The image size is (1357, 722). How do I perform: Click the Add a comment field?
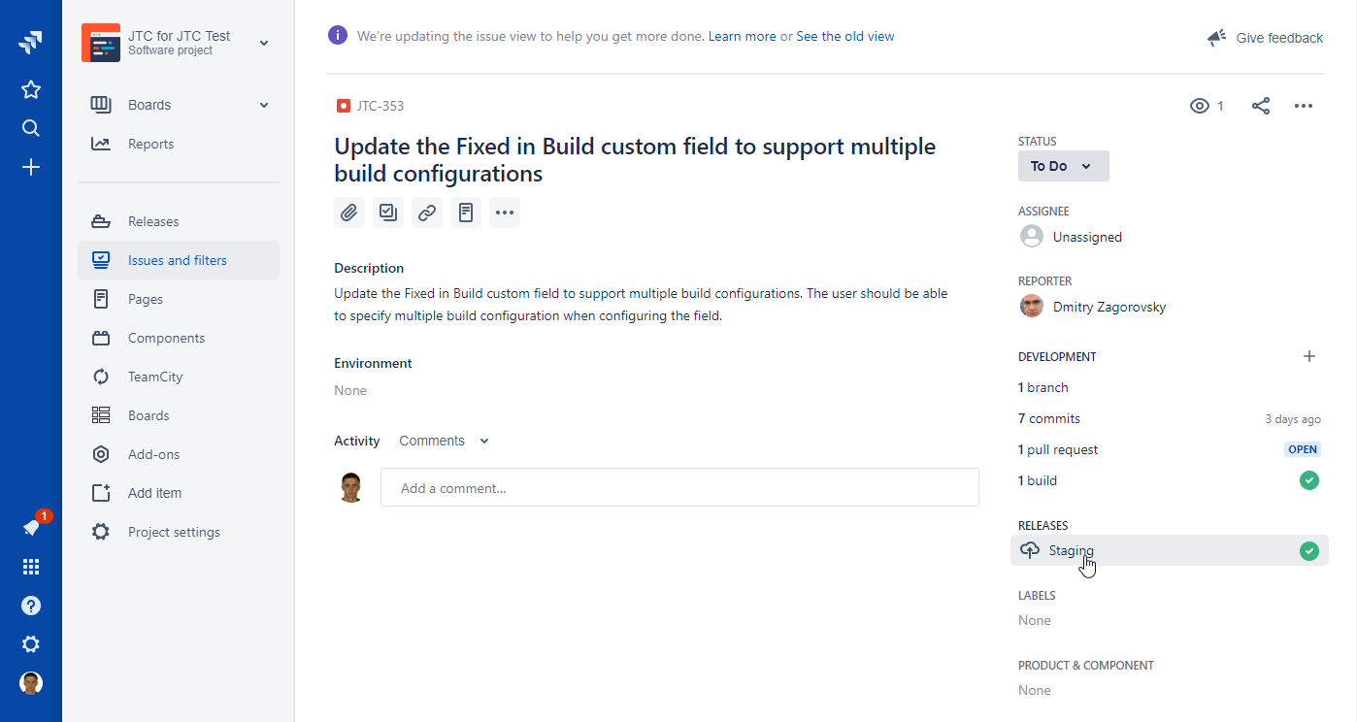tap(679, 488)
